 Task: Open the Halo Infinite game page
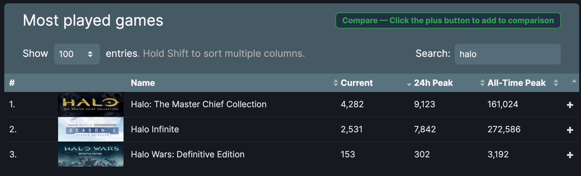pos(155,129)
